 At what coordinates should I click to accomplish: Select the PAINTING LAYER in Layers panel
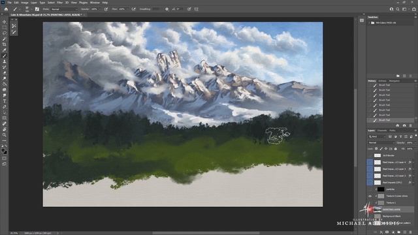[x=391, y=210]
